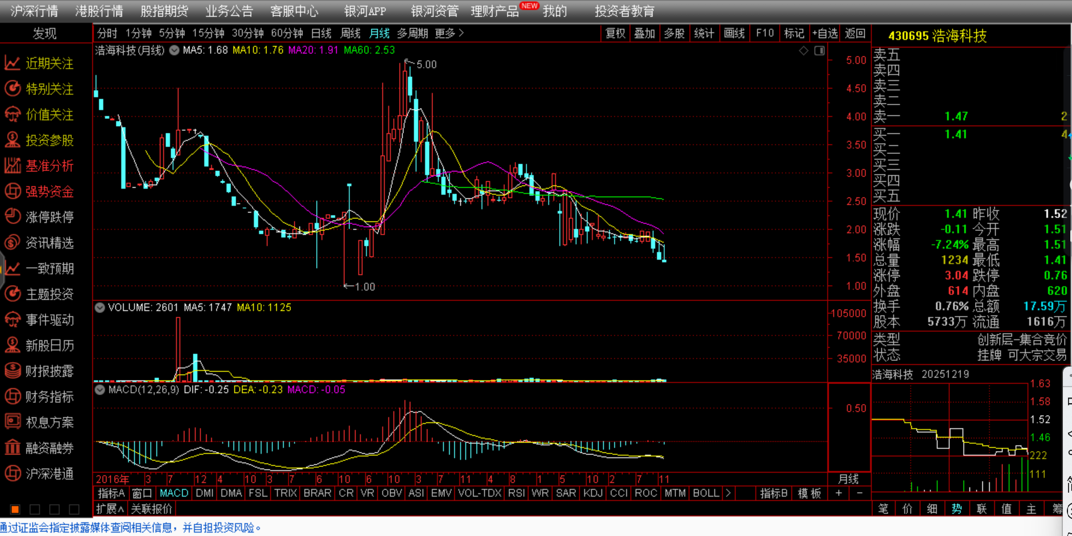
Task: Toggle the 叠加 overlay option
Action: click(645, 34)
